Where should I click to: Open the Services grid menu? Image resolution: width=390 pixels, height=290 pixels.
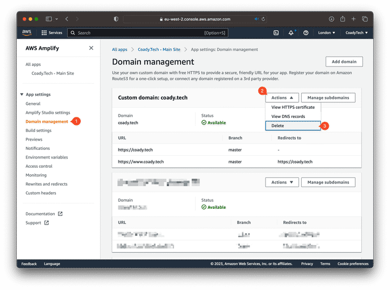[52, 33]
